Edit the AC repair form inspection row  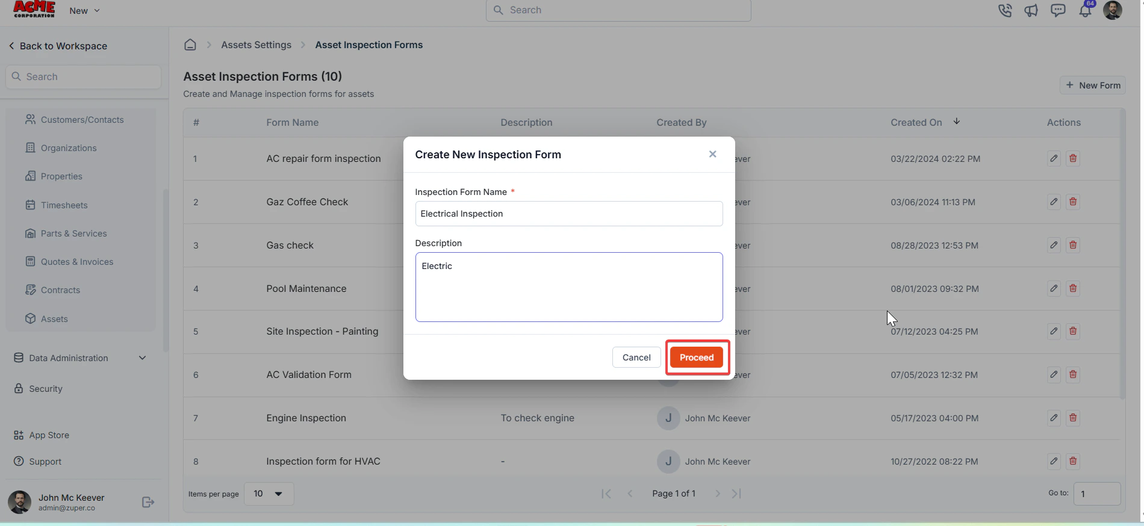(x=1054, y=158)
